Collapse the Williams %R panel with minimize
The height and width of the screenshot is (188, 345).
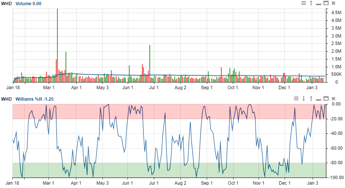click(319, 98)
